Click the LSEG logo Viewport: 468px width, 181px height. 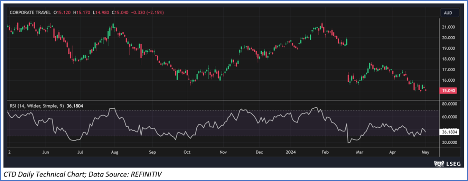click(447, 163)
